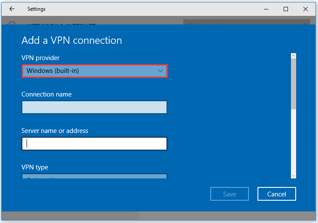Click the VPN type label

[35, 167]
